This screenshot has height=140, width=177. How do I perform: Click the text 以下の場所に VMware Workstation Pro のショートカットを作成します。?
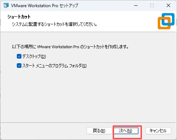click(x=70, y=47)
